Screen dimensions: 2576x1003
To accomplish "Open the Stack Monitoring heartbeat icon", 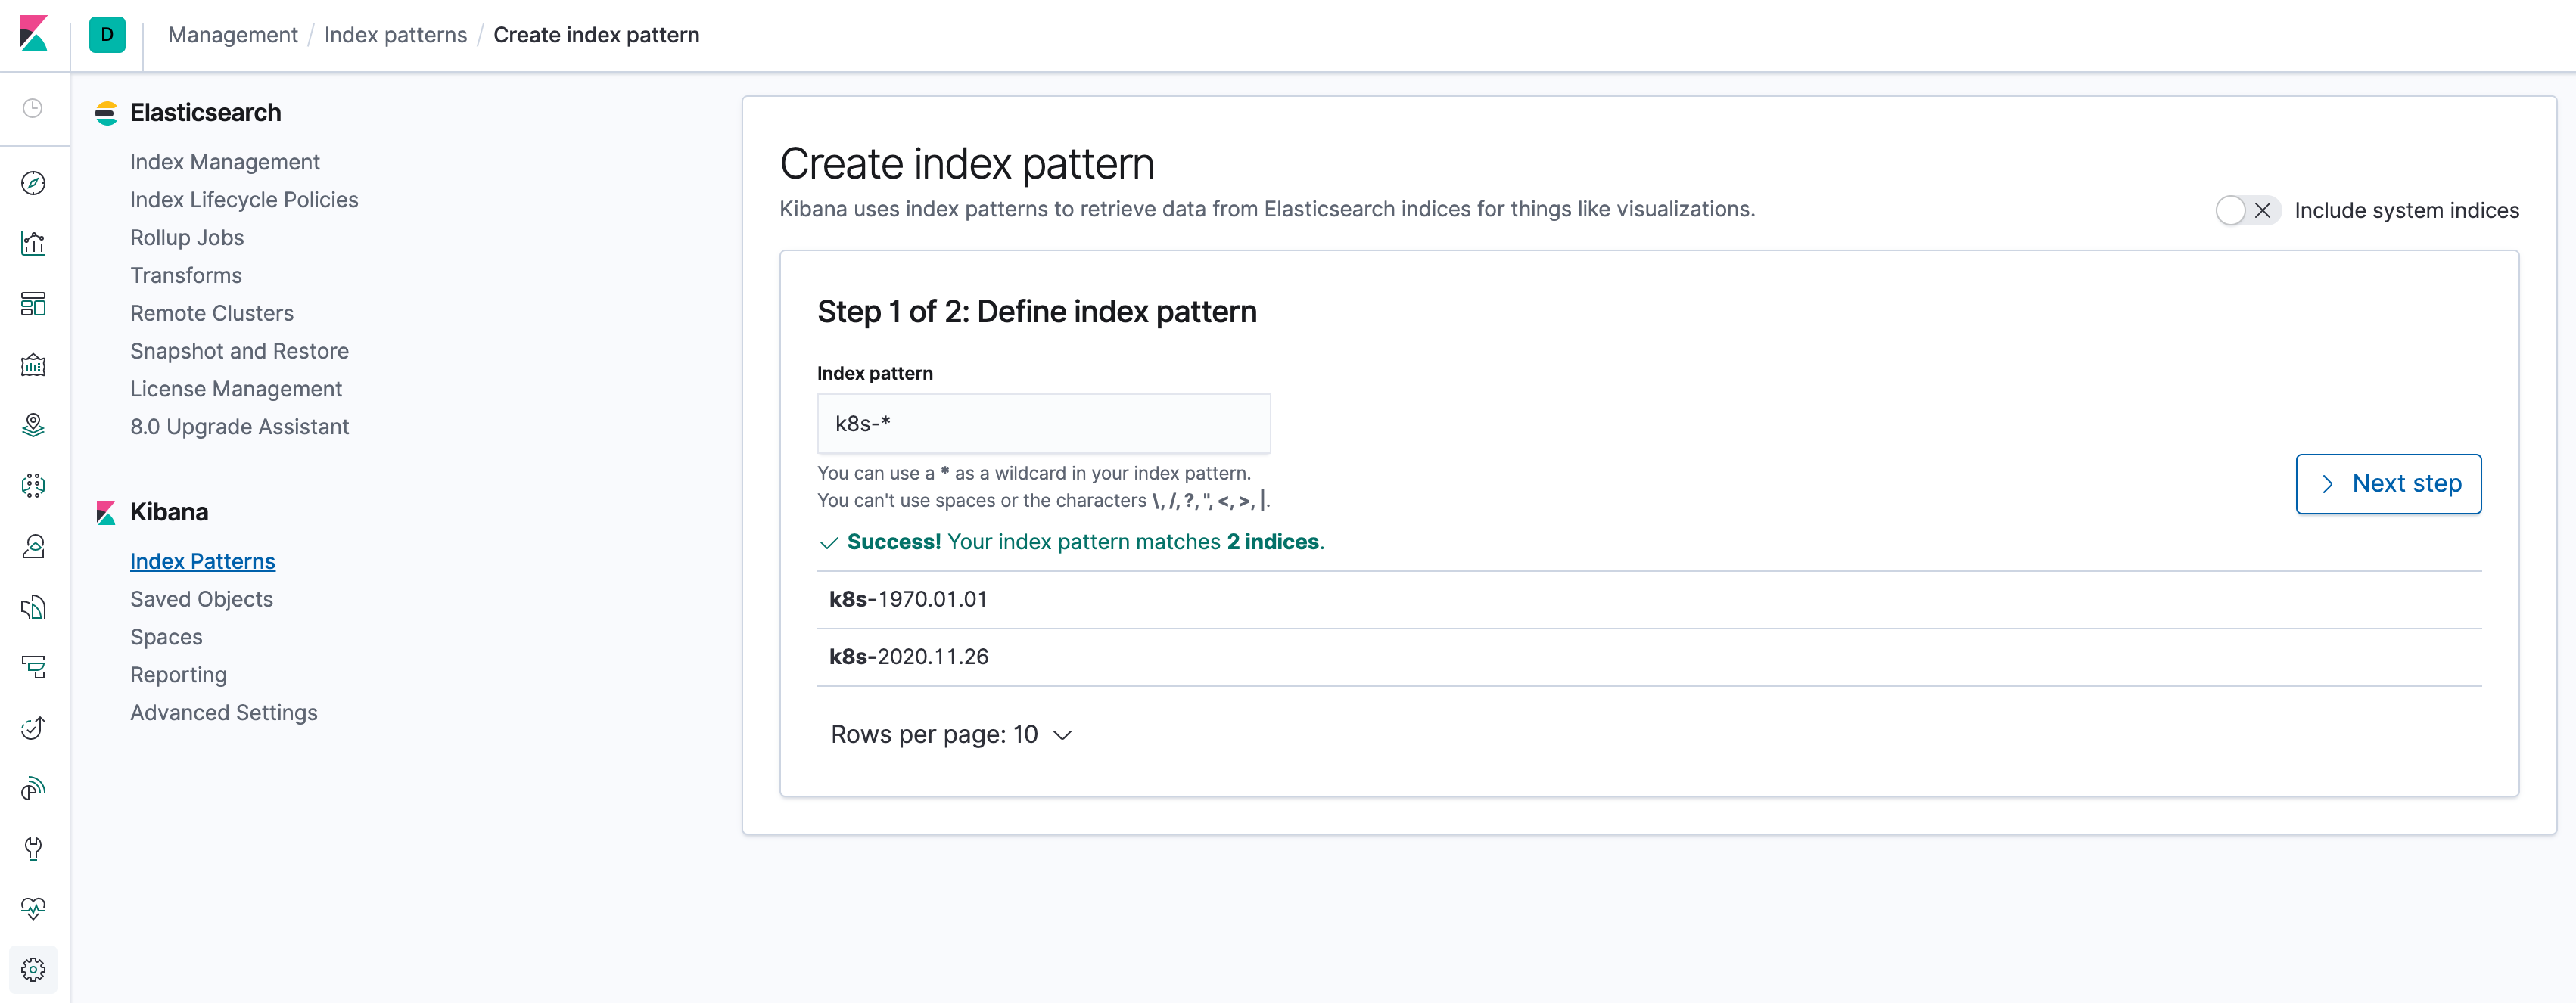I will [33, 909].
